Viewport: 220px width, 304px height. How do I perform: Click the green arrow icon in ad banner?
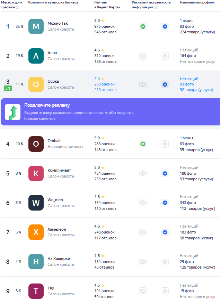(x=12, y=112)
